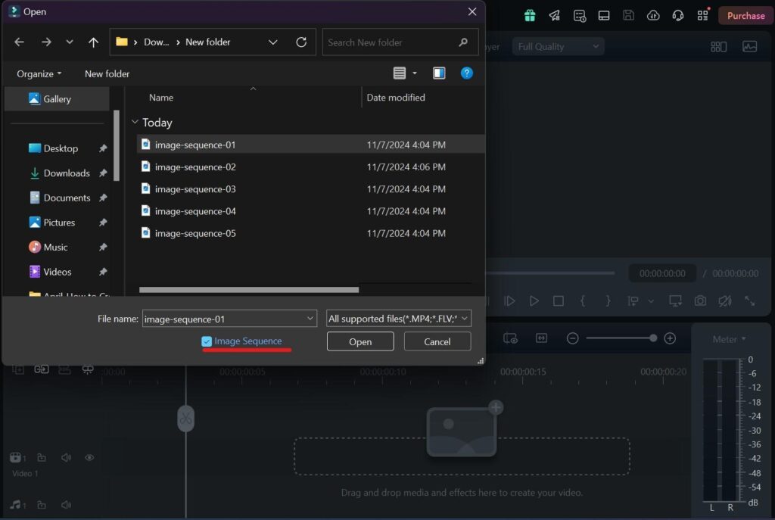
Task: Open the change view dropdown arrow
Action: pos(415,73)
